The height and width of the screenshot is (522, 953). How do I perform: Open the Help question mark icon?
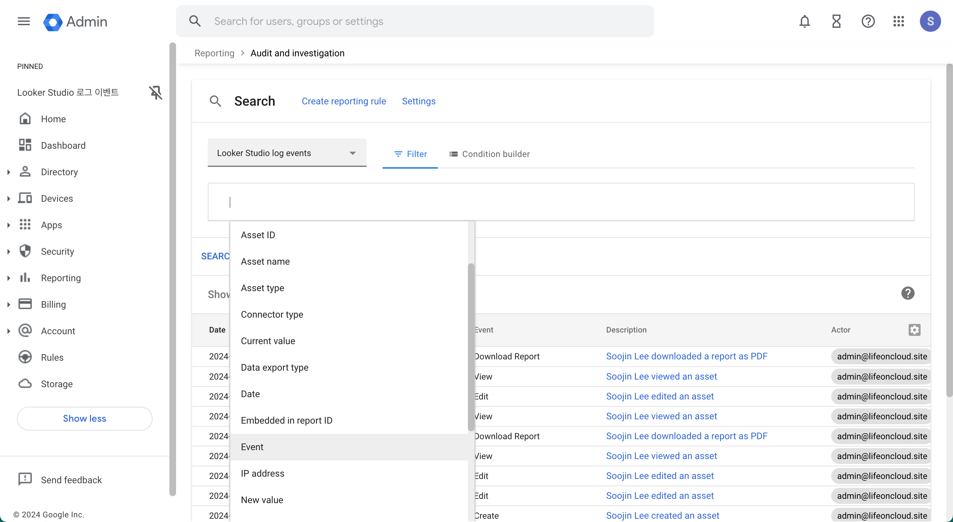pos(868,22)
